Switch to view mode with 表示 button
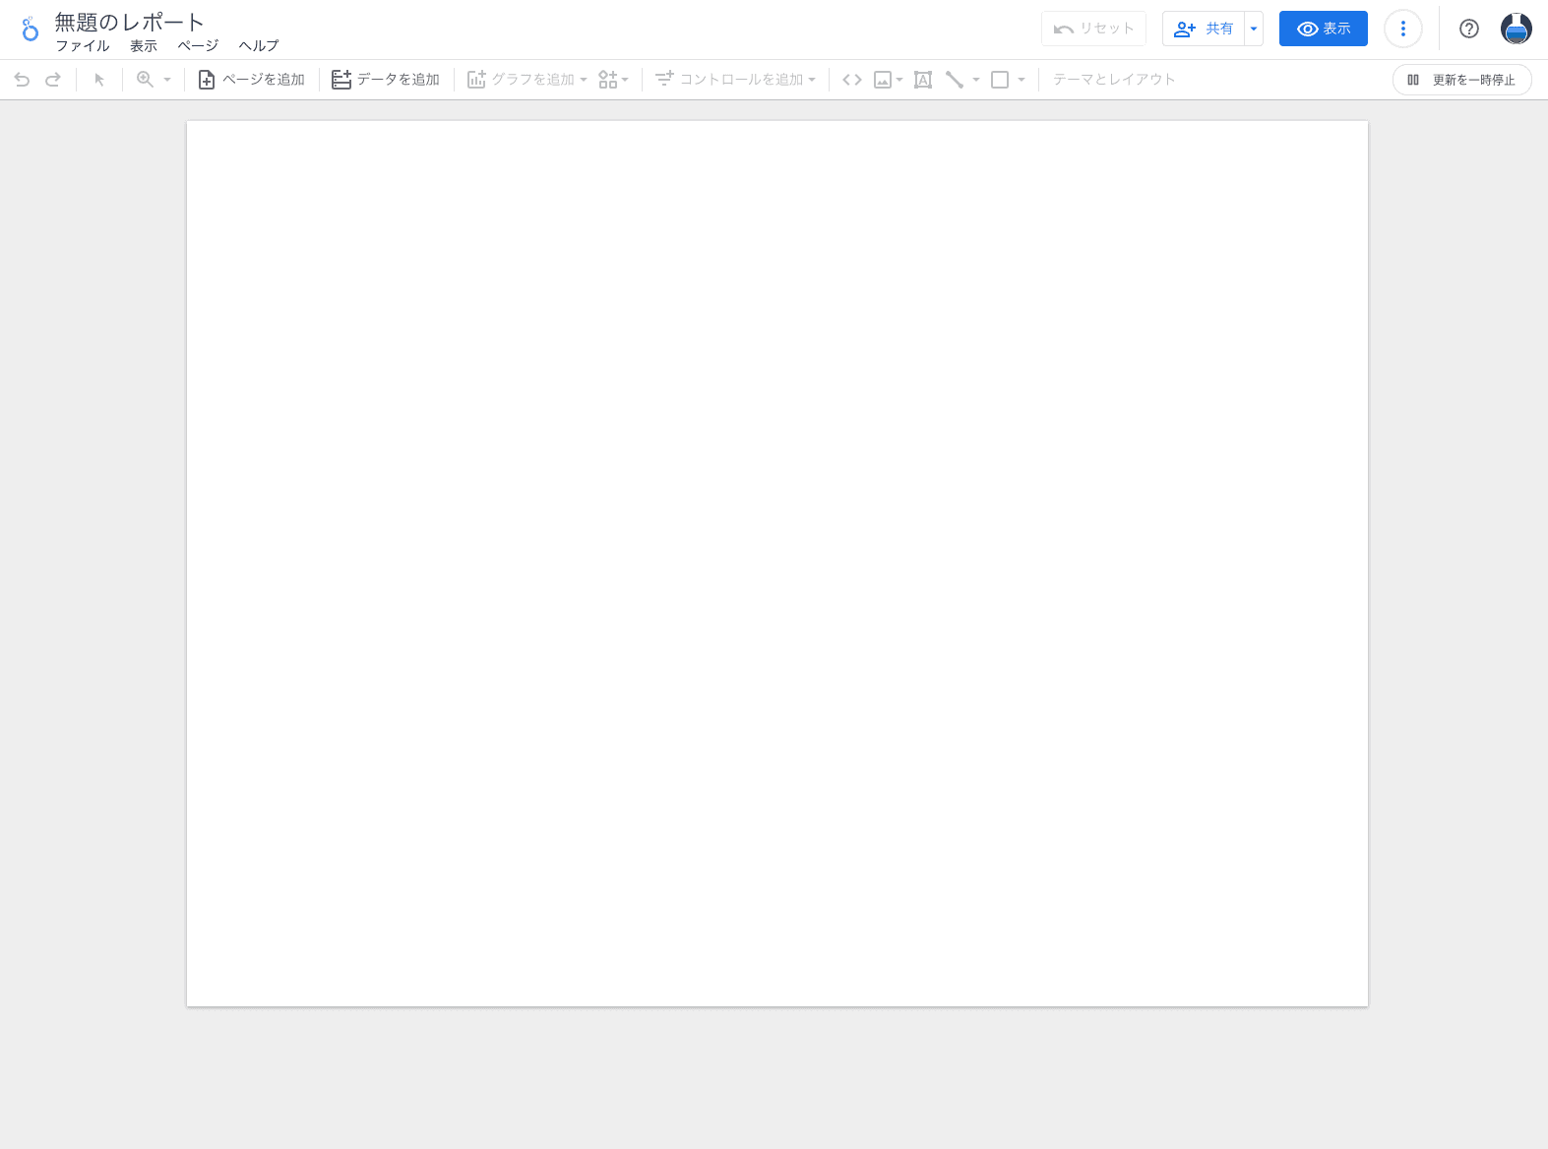Viewport: 1548px width, 1149px height. 1323,29
